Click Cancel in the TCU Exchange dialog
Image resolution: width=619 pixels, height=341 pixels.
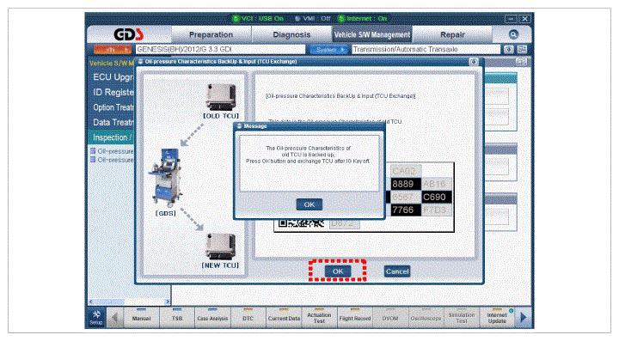(x=397, y=271)
